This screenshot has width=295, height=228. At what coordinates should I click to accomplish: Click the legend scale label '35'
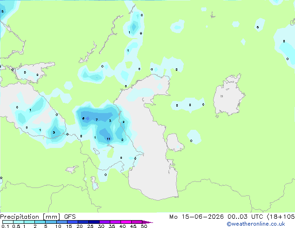point(112,226)
